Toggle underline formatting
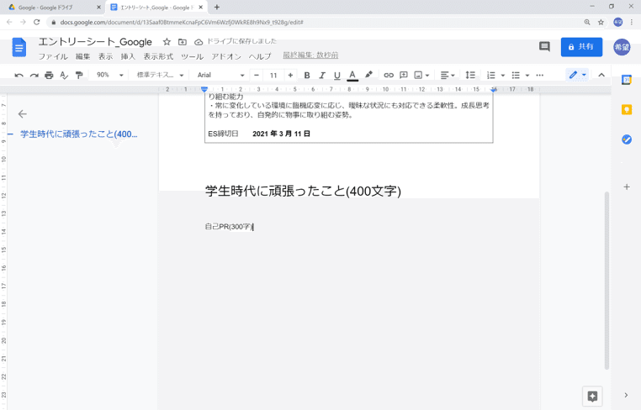The image size is (641, 410). (336, 75)
